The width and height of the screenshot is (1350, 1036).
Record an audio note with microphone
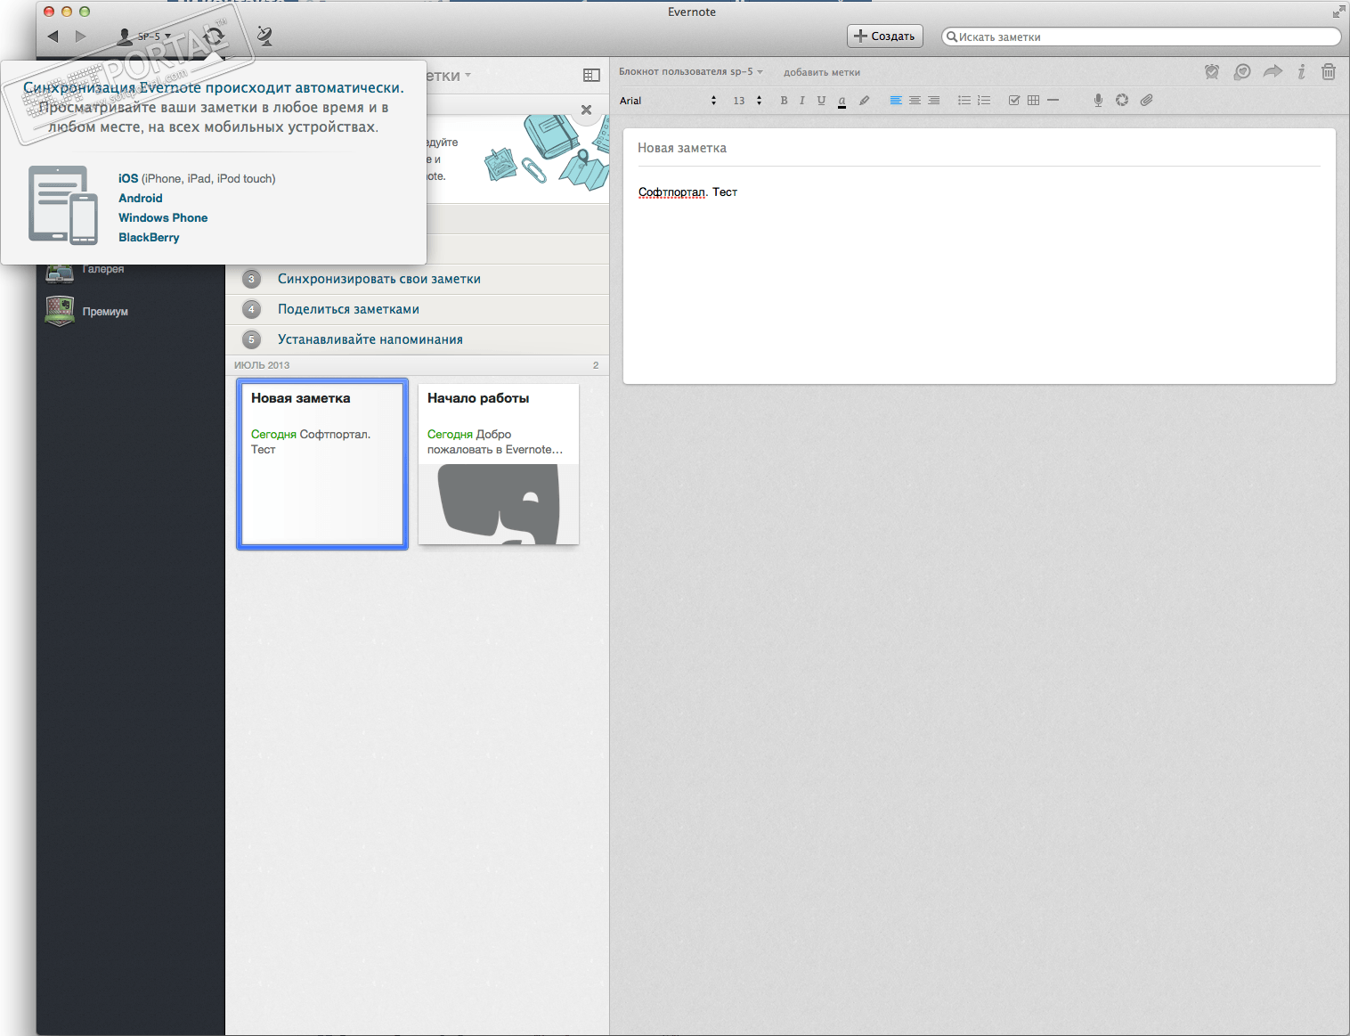coord(1098,101)
